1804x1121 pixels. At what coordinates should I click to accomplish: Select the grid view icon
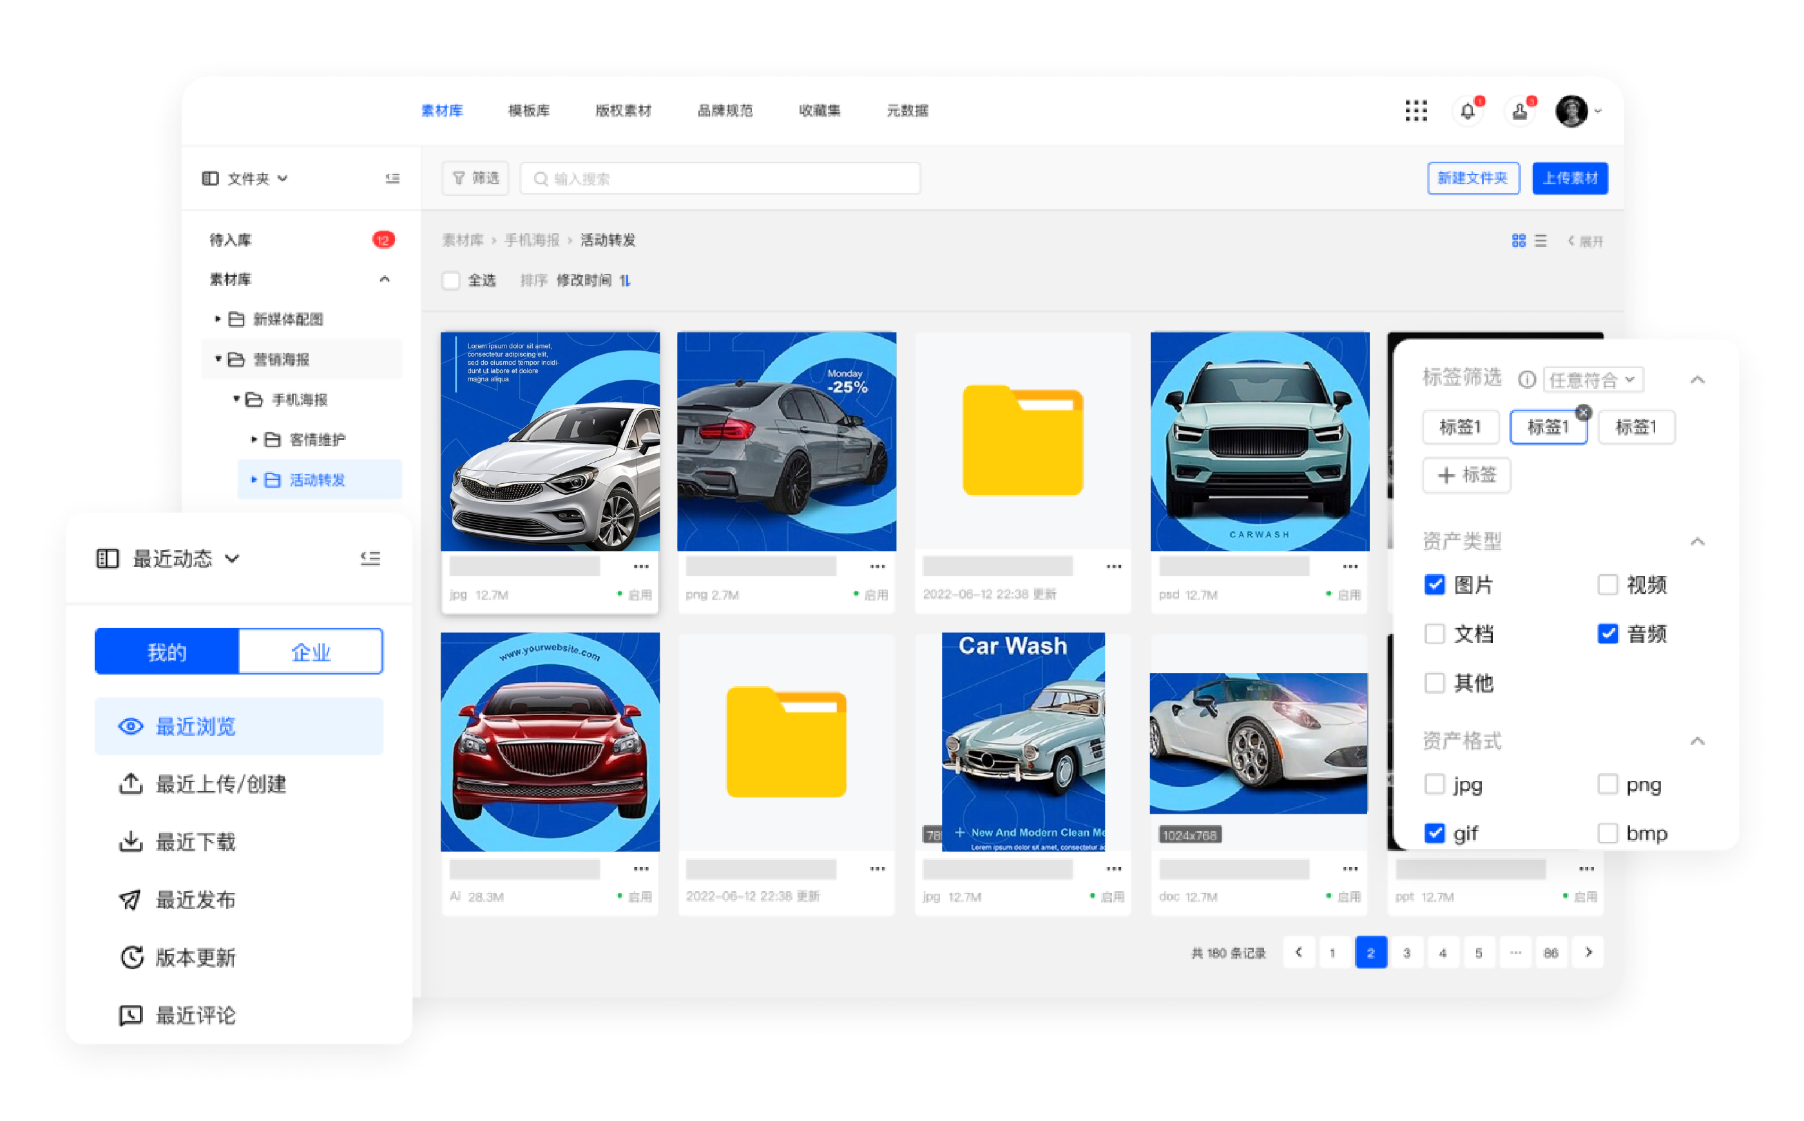pos(1519,241)
